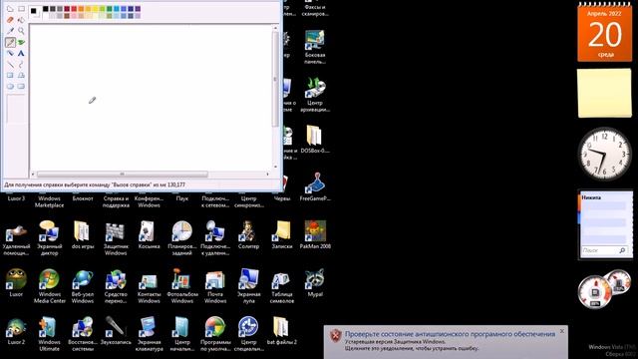Launch the Косынка card game
Screen dimensions: 638x359
[x=149, y=235]
